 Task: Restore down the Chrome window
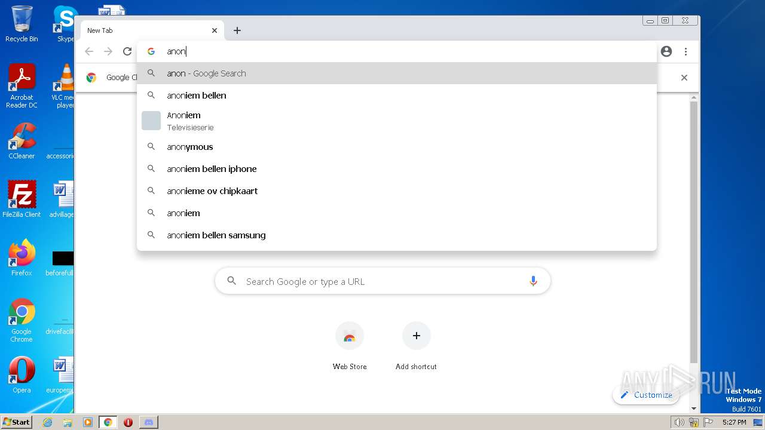(x=665, y=21)
